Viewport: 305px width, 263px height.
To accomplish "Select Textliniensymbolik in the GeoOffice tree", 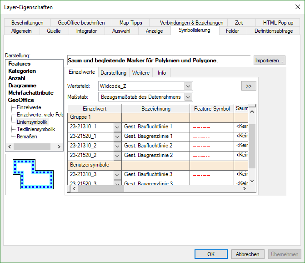I will [36, 129].
